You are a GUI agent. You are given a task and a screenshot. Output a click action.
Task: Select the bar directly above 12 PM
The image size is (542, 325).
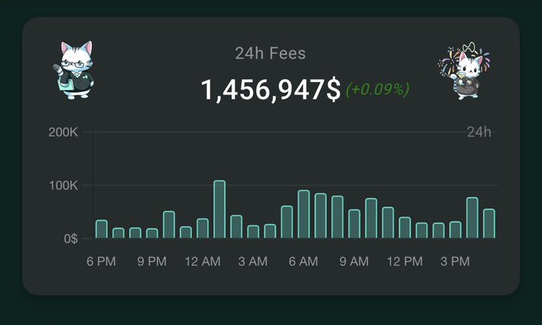[405, 228]
